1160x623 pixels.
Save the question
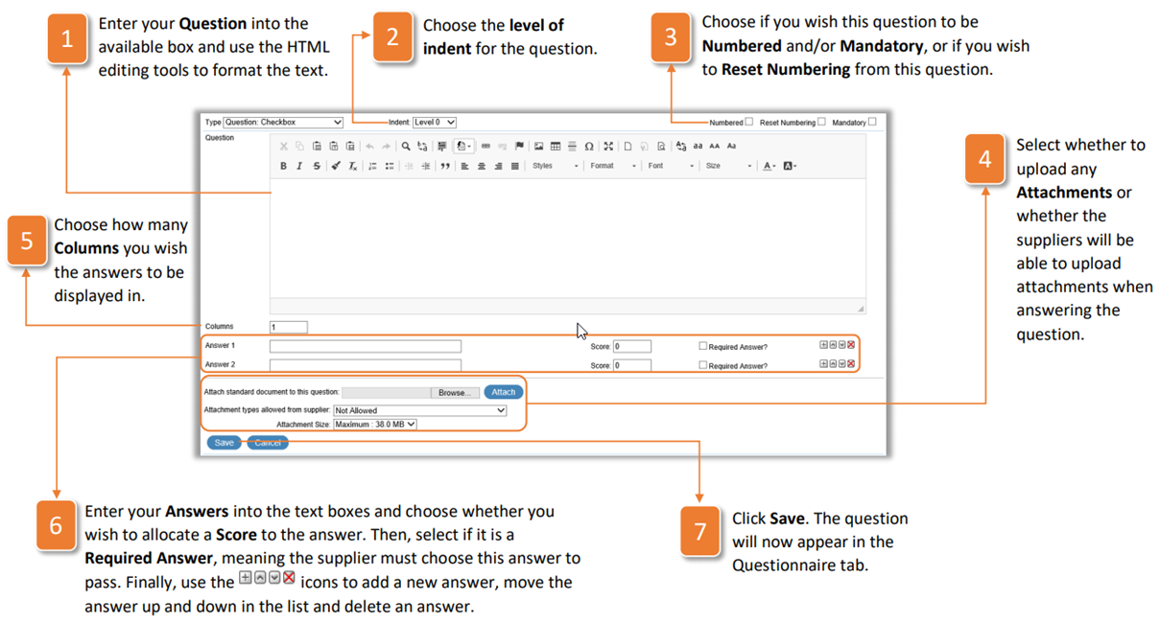[x=223, y=442]
